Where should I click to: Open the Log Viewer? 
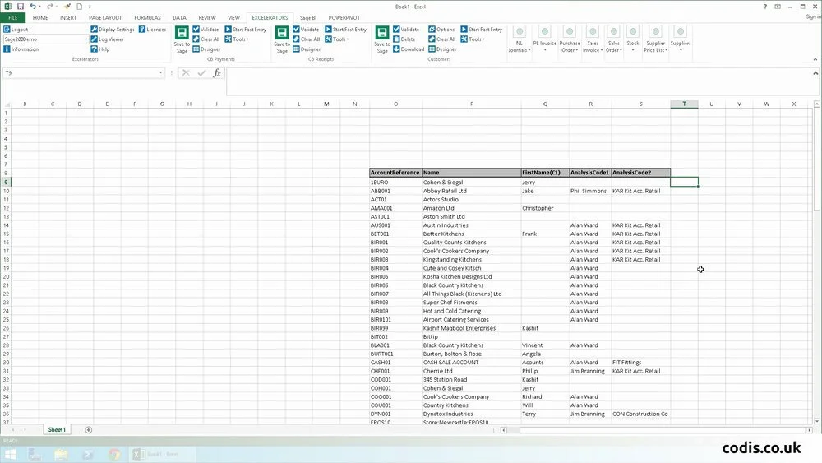108,39
